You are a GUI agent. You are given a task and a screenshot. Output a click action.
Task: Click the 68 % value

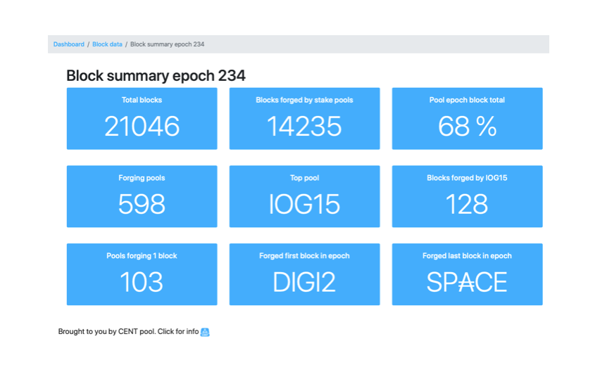tap(467, 127)
